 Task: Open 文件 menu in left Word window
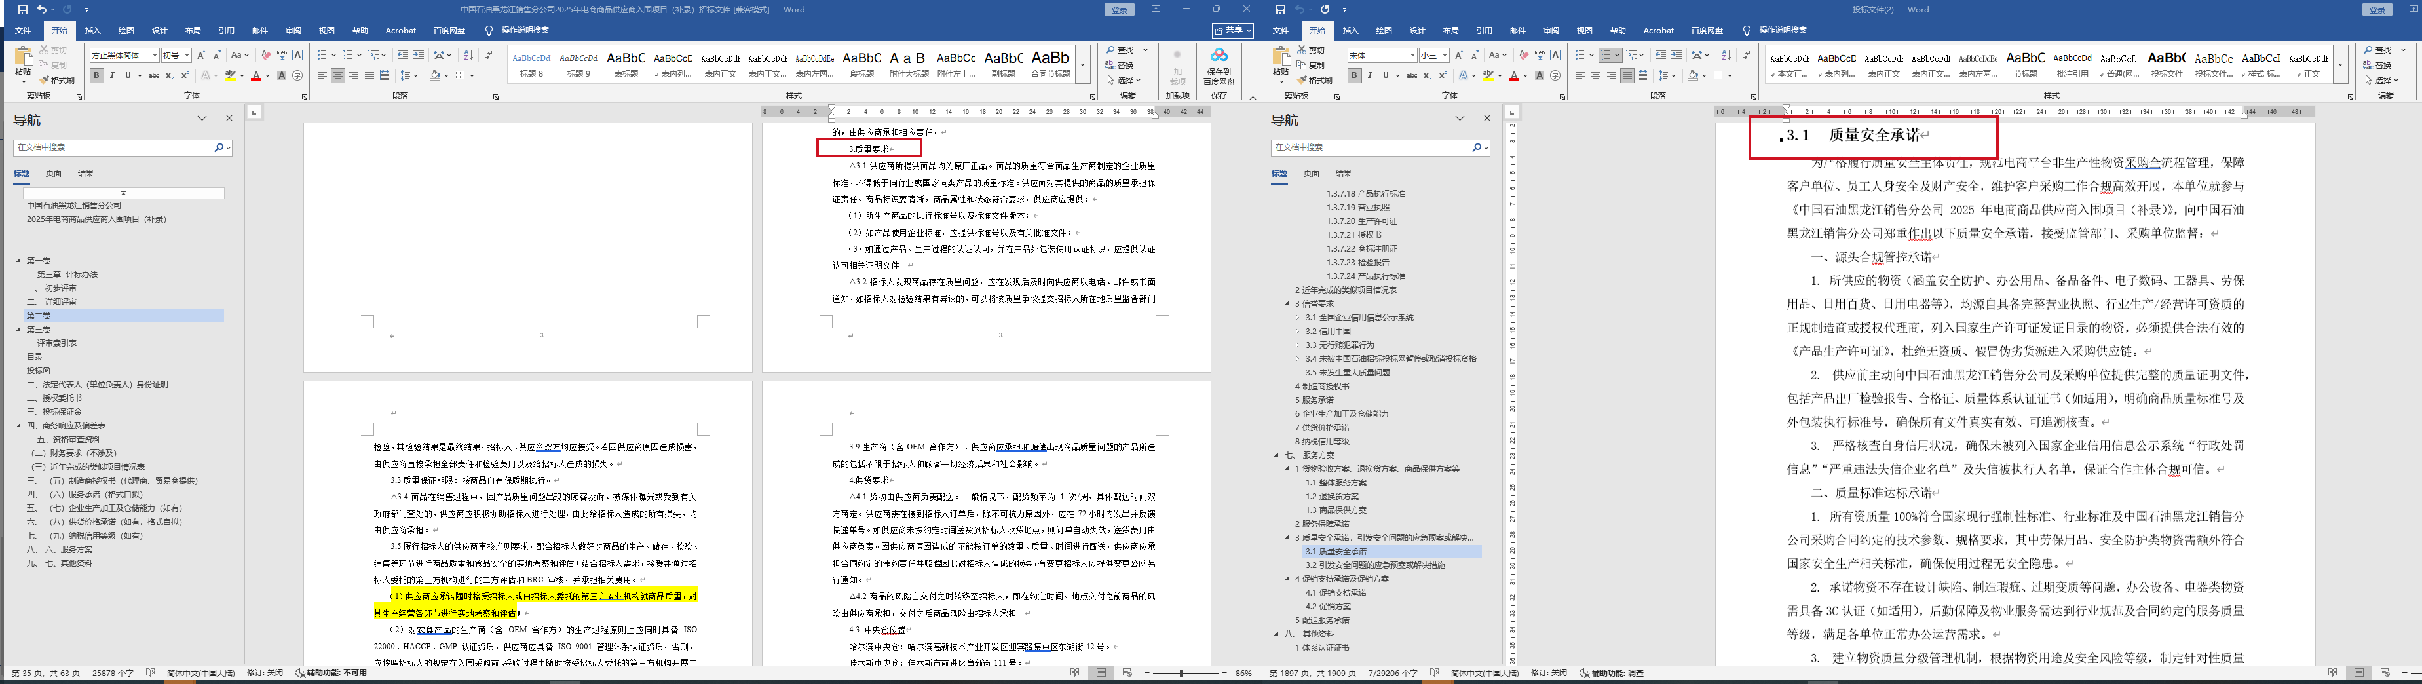tap(22, 30)
